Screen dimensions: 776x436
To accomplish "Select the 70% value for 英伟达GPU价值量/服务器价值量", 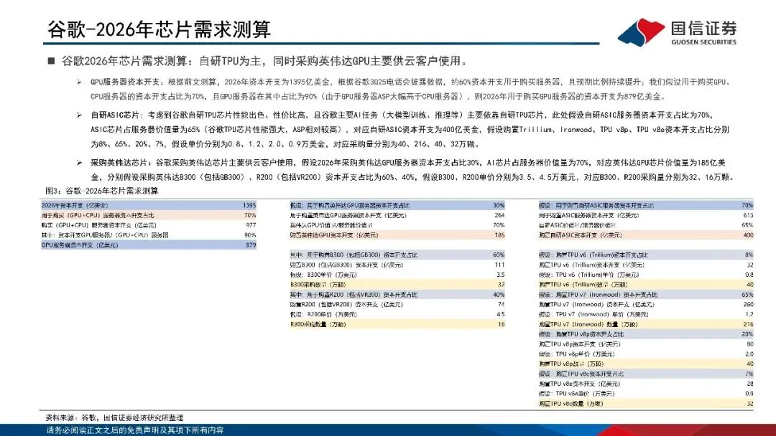I will tap(499, 225).
